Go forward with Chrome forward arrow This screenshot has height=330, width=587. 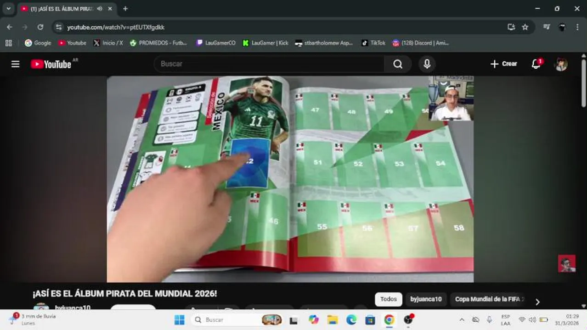tap(25, 27)
